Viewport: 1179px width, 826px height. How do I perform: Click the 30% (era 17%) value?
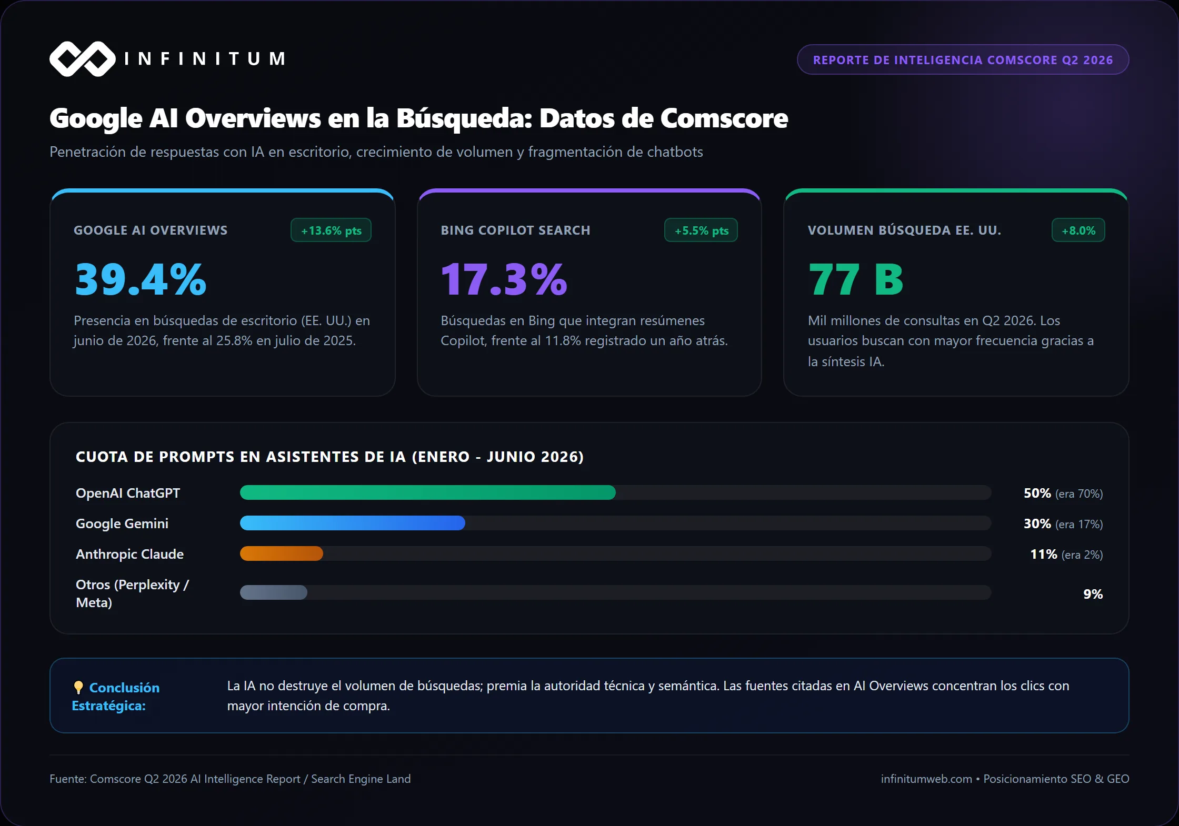[1063, 523]
